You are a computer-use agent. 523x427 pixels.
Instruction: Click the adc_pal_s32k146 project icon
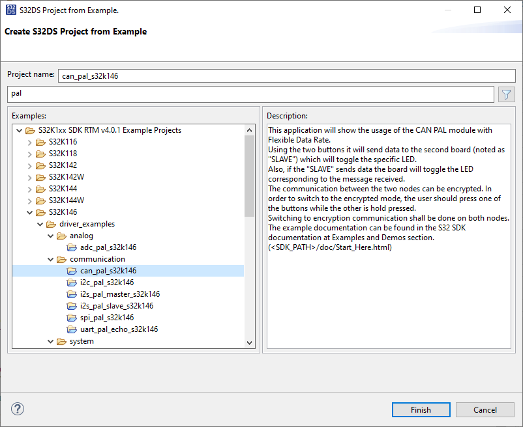(72, 247)
